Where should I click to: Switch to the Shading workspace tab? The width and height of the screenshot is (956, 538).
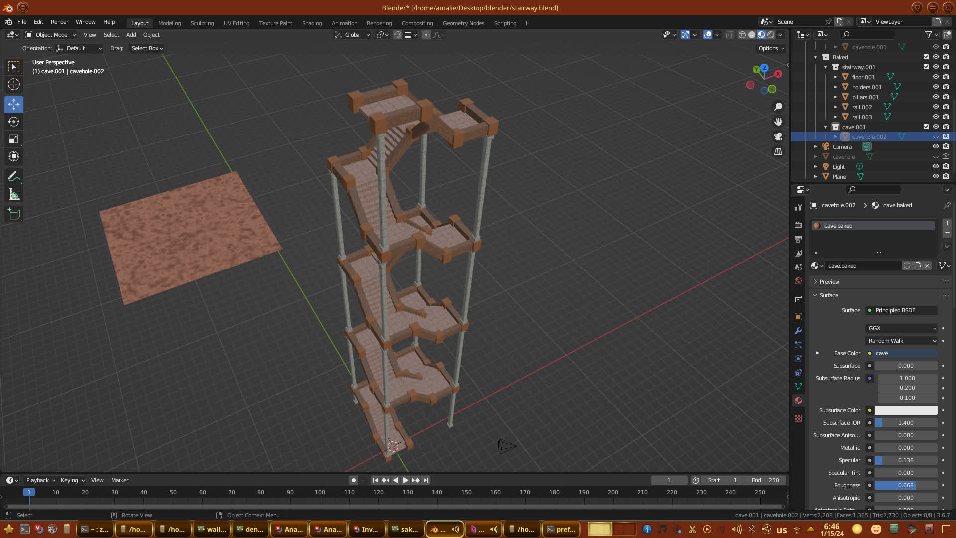[312, 23]
